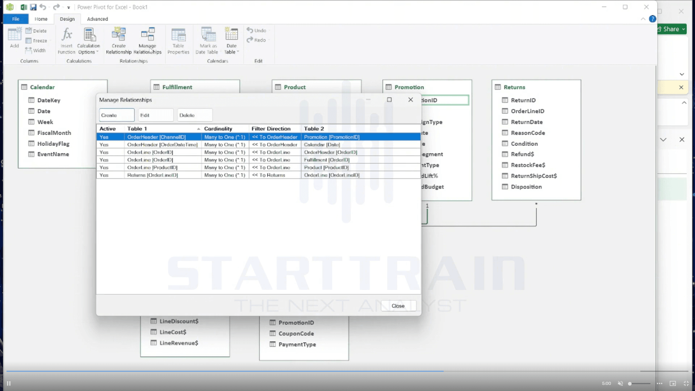Seek on the video progress bar

pos(347,371)
